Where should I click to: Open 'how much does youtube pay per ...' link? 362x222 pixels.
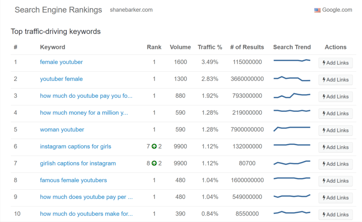[86, 197]
